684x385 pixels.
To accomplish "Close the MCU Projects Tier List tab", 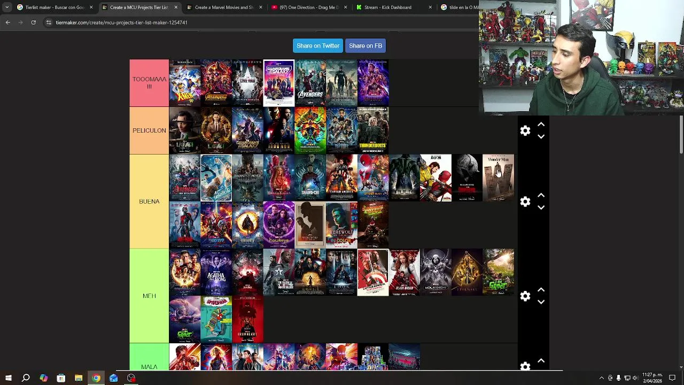I will pos(176,7).
